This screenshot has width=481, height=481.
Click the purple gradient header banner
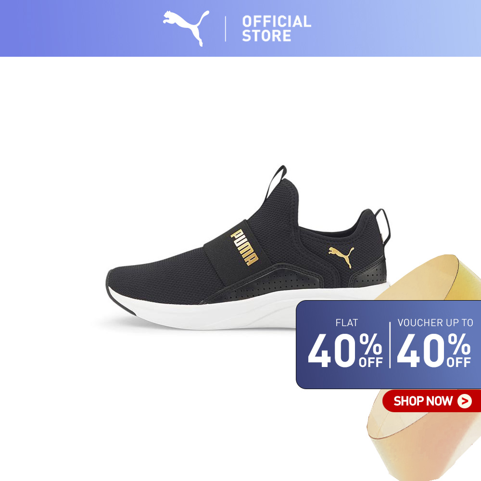pos(240,28)
